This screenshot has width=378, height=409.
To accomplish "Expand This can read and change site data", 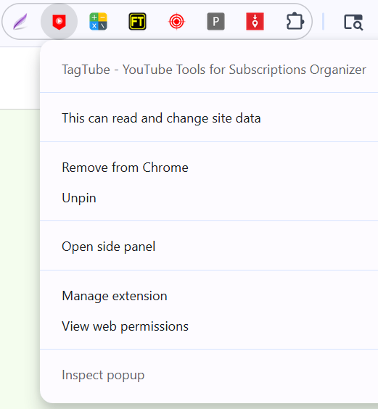I will pyautogui.click(x=209, y=118).
